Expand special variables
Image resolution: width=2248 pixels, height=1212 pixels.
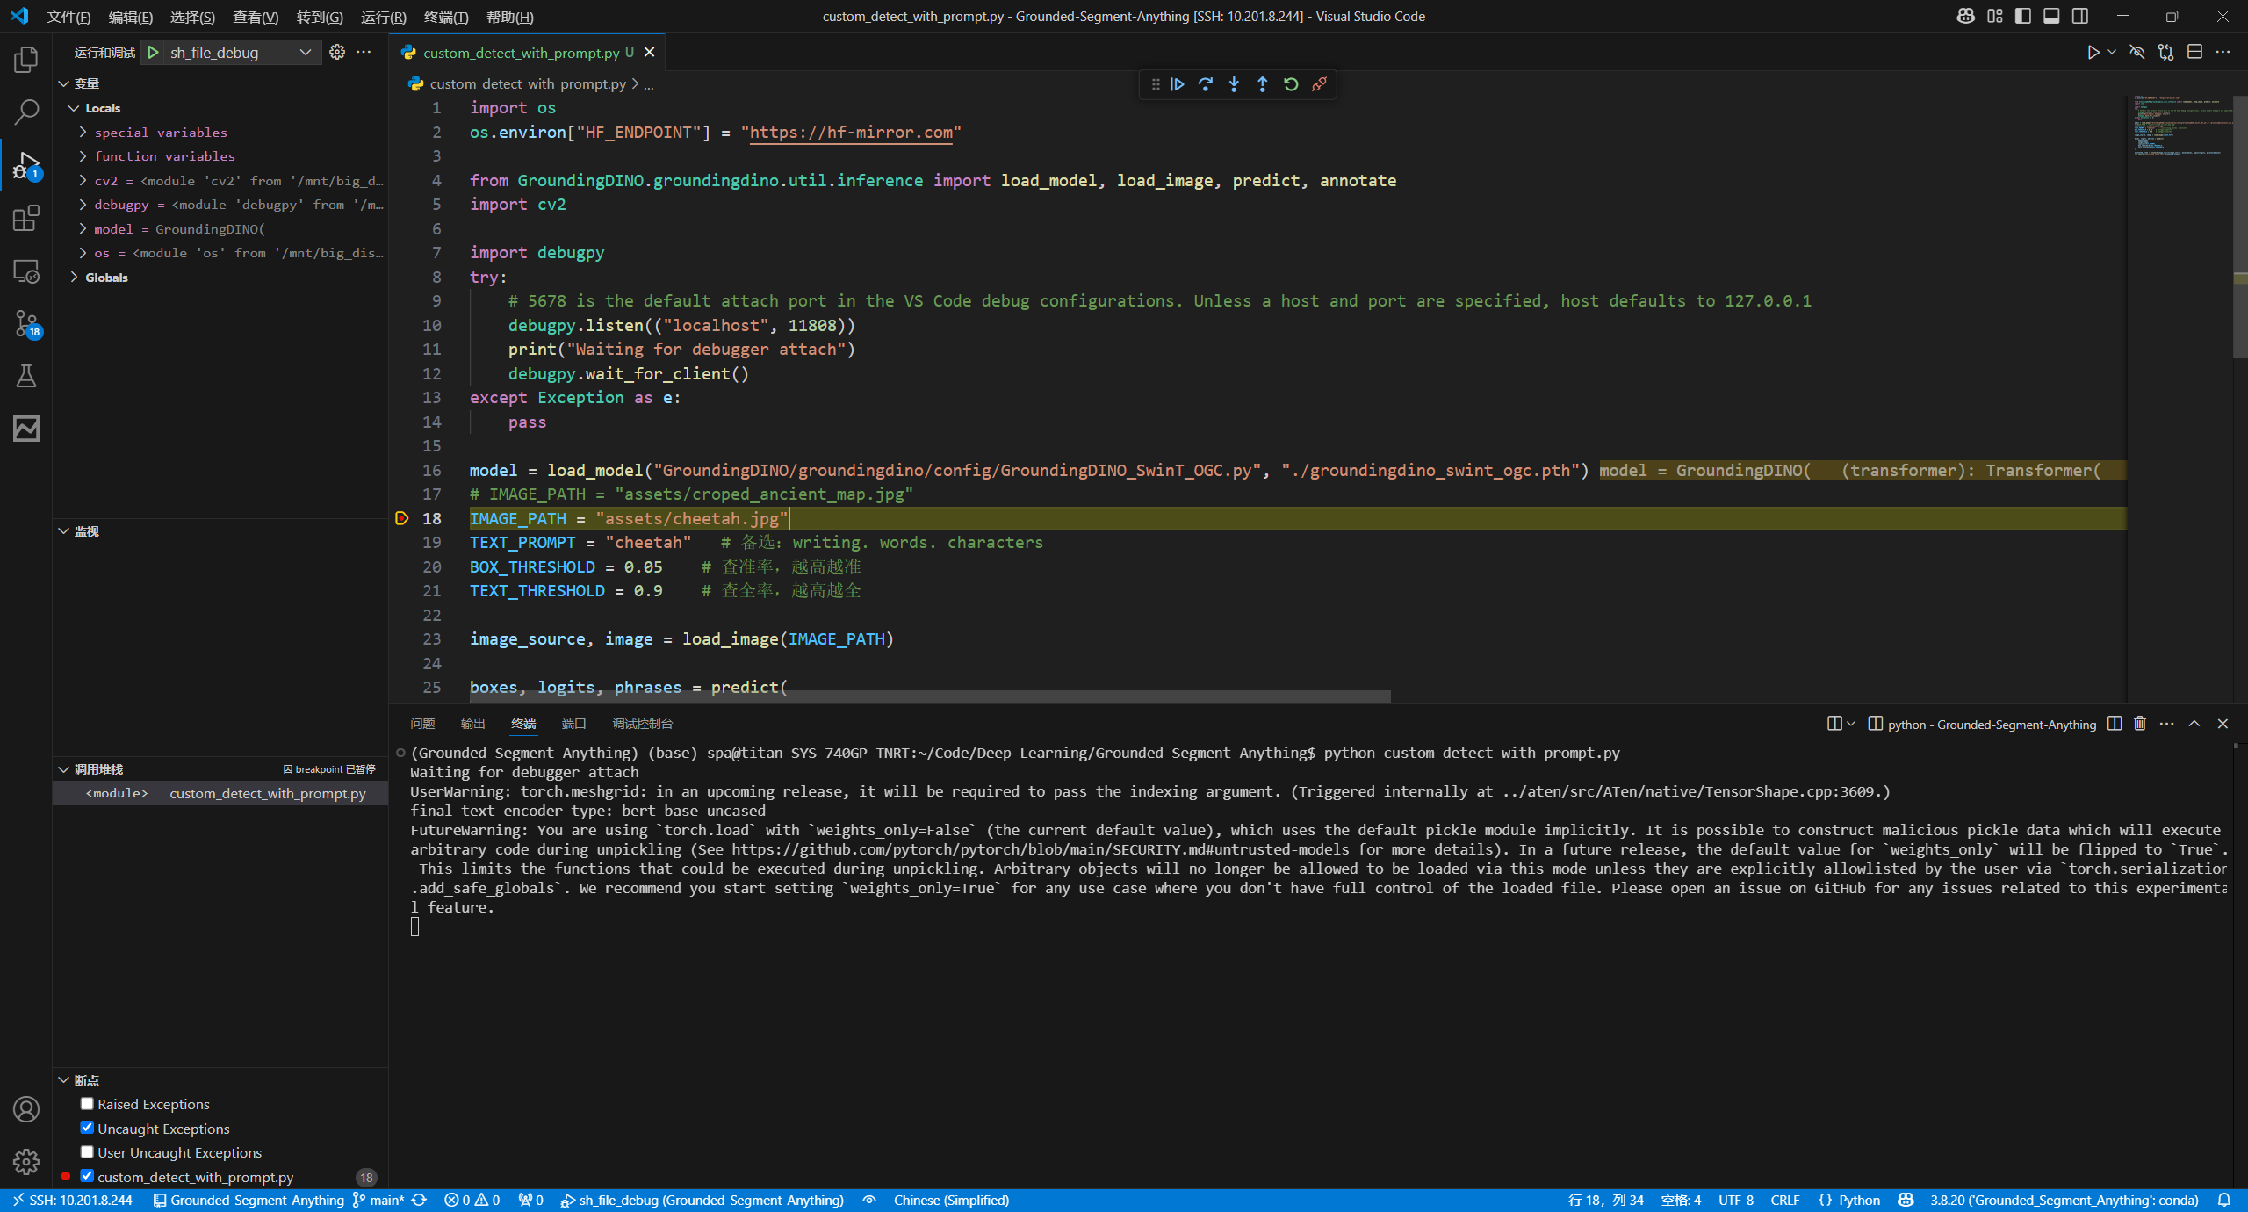tap(83, 132)
